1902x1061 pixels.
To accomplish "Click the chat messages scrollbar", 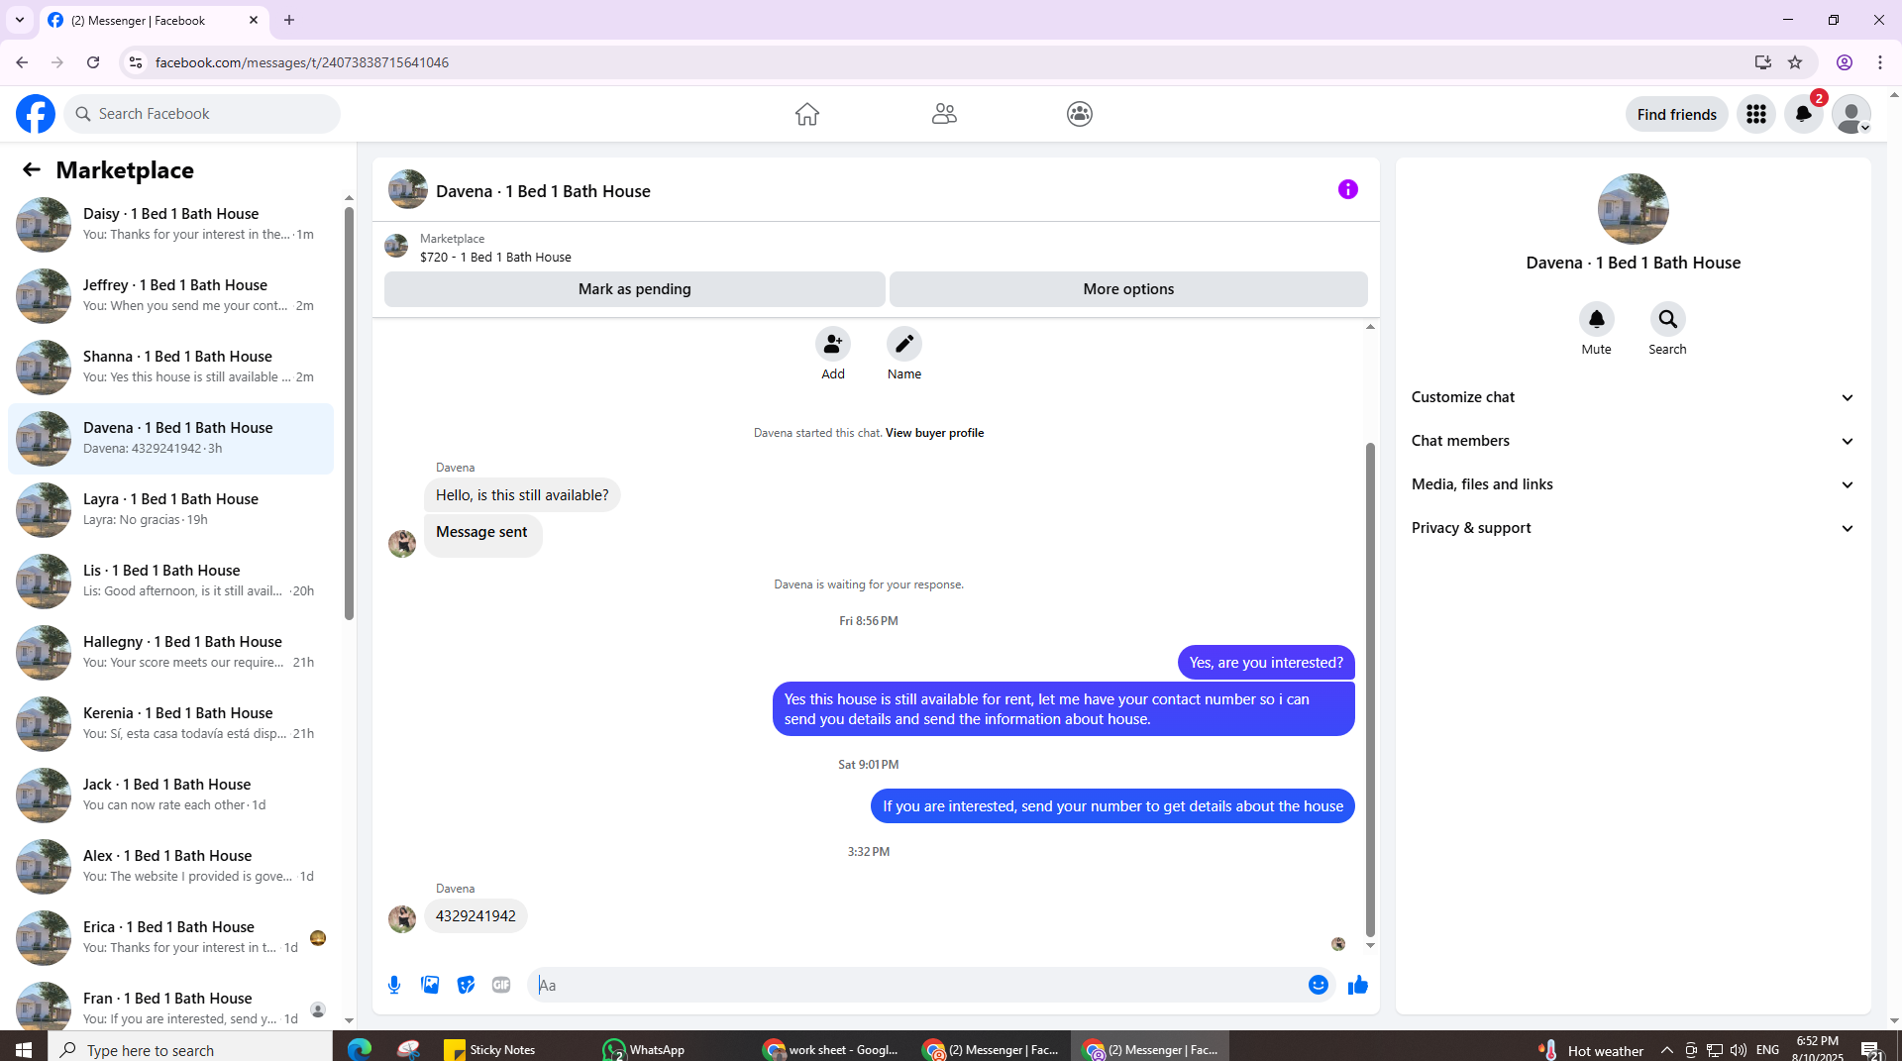I will [x=1370, y=689].
